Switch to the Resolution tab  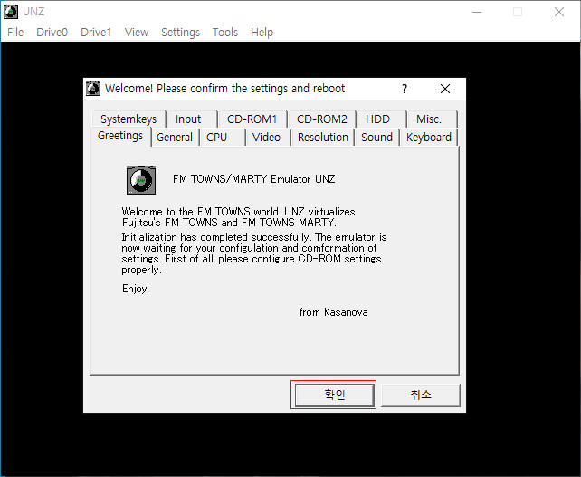click(x=323, y=138)
